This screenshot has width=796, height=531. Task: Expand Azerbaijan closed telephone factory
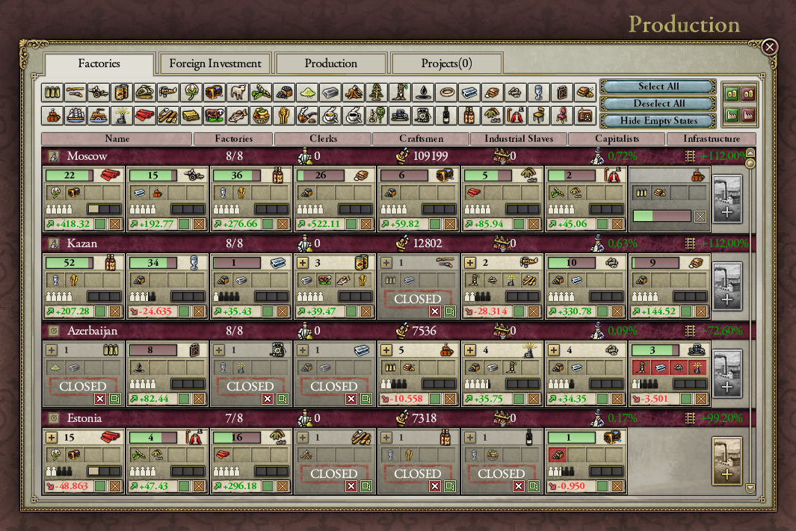(x=219, y=350)
